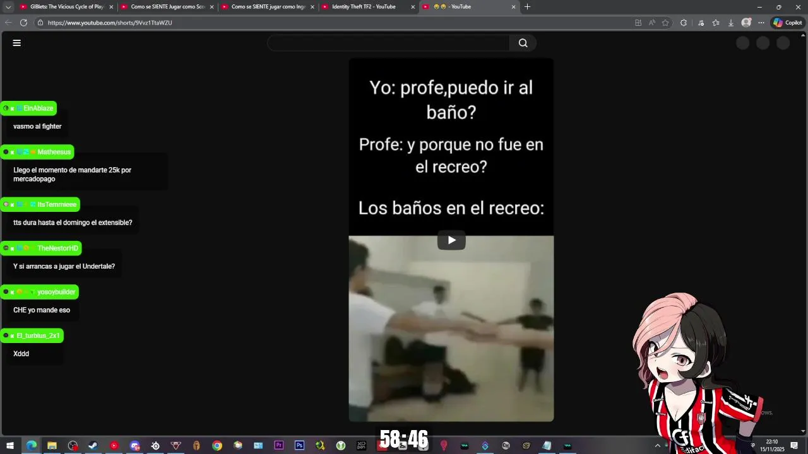Viewport: 808px width, 454px height.
Task: Click the message about 25k por mercadopago
Action: point(72,175)
